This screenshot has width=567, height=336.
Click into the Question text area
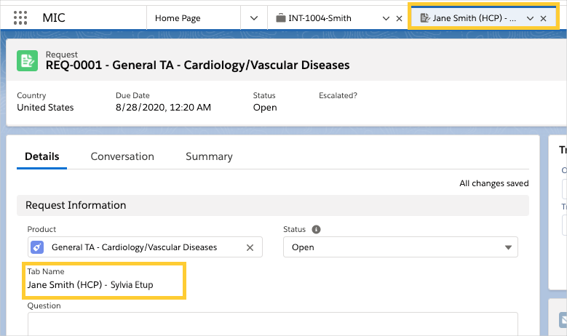point(272,324)
